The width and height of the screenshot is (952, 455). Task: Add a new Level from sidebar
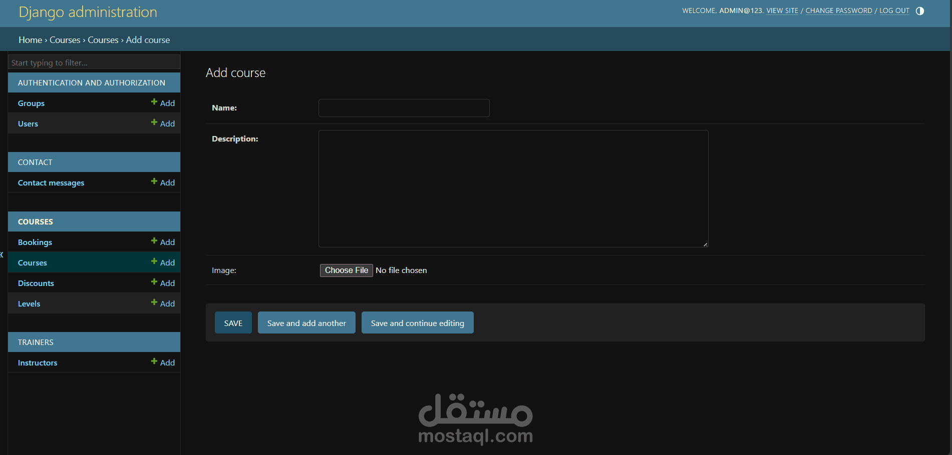point(163,303)
